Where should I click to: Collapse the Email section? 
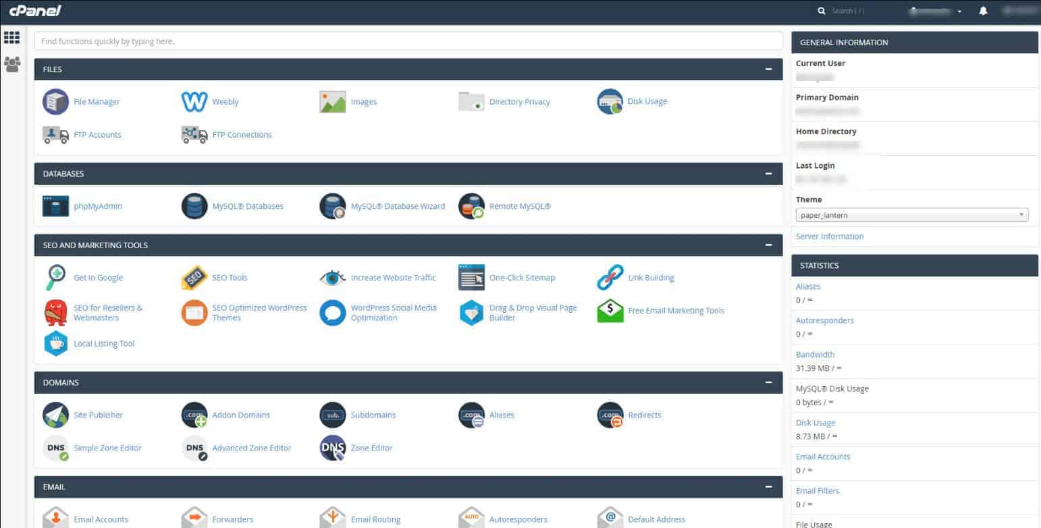point(768,487)
